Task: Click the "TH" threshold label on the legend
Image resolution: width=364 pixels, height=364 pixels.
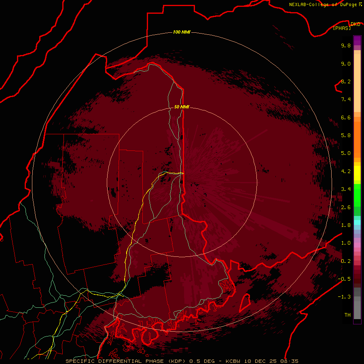Action: (347, 315)
